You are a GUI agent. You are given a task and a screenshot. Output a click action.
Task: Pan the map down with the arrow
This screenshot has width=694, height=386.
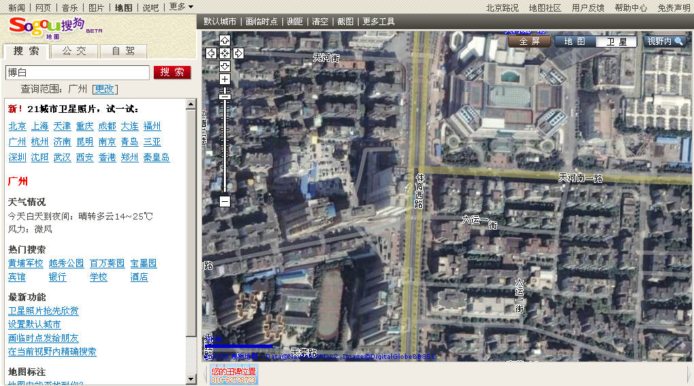tap(225, 67)
